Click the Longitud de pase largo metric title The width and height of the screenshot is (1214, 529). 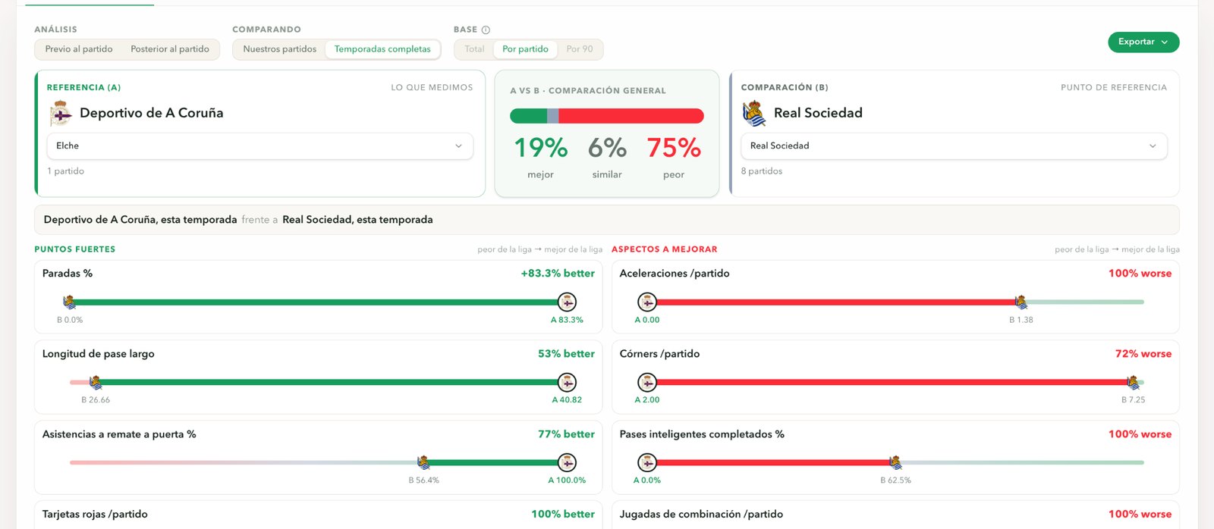tap(99, 354)
